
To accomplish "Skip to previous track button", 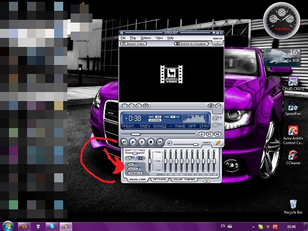I will click(x=124, y=142).
